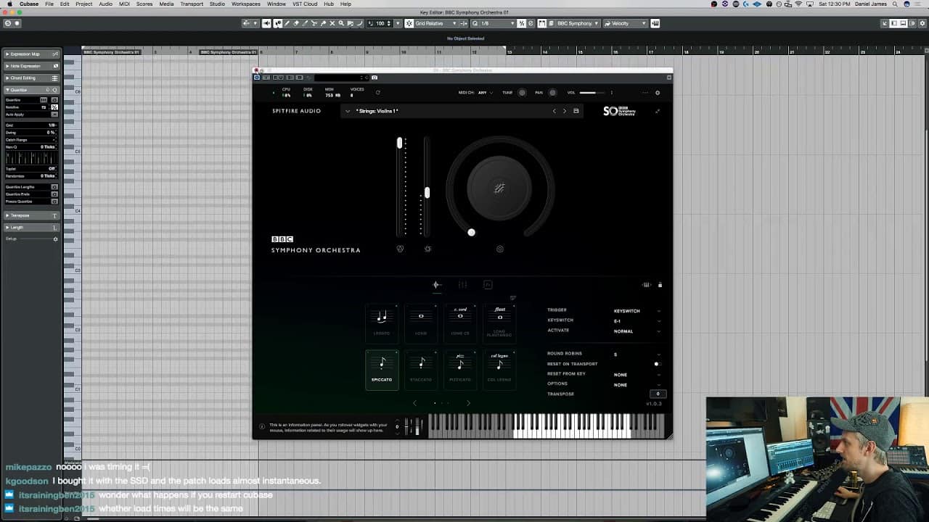
Task: Select the Legato articulation
Action: (x=382, y=323)
